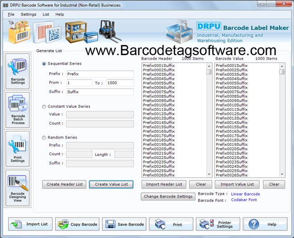Select Prefix0026Suffix in Barcode Header list
This screenshot has width=294, height=238.
(159, 175)
